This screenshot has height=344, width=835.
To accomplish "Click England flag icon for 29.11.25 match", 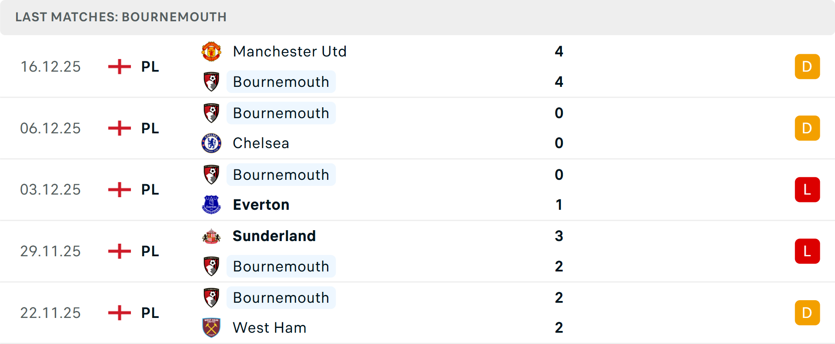I will [x=120, y=251].
